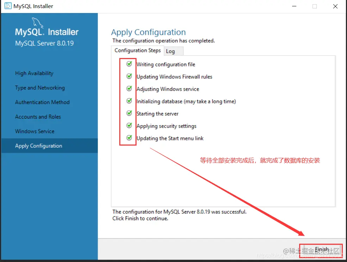Click the 'Starting the server' step text
This screenshot has width=347, height=262.
tap(157, 114)
